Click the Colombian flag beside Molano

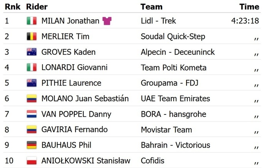(x=32, y=99)
